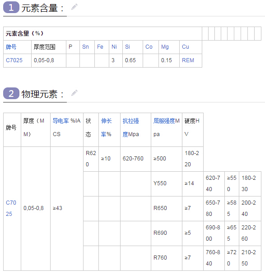Image resolution: width=265 pixels, height=274 pixels.
Task: Open the 屈服强度 link in the header
Action: (x=164, y=121)
